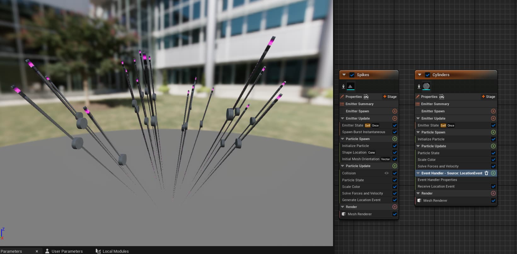This screenshot has width=517, height=254.
Task: Add module to Cylinders Particle Update
Action: click(493, 146)
